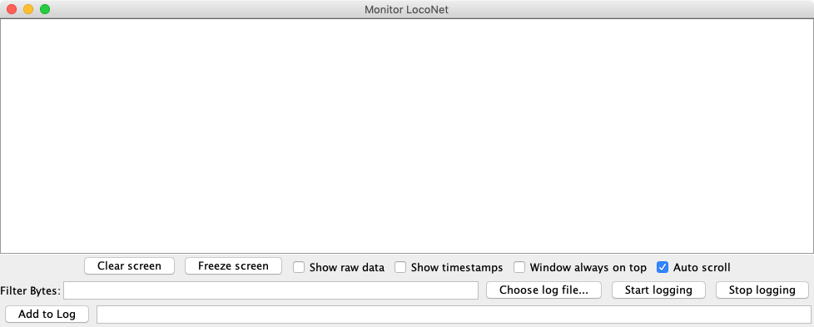Uncheck the Auto scroll checkbox

(x=663, y=267)
